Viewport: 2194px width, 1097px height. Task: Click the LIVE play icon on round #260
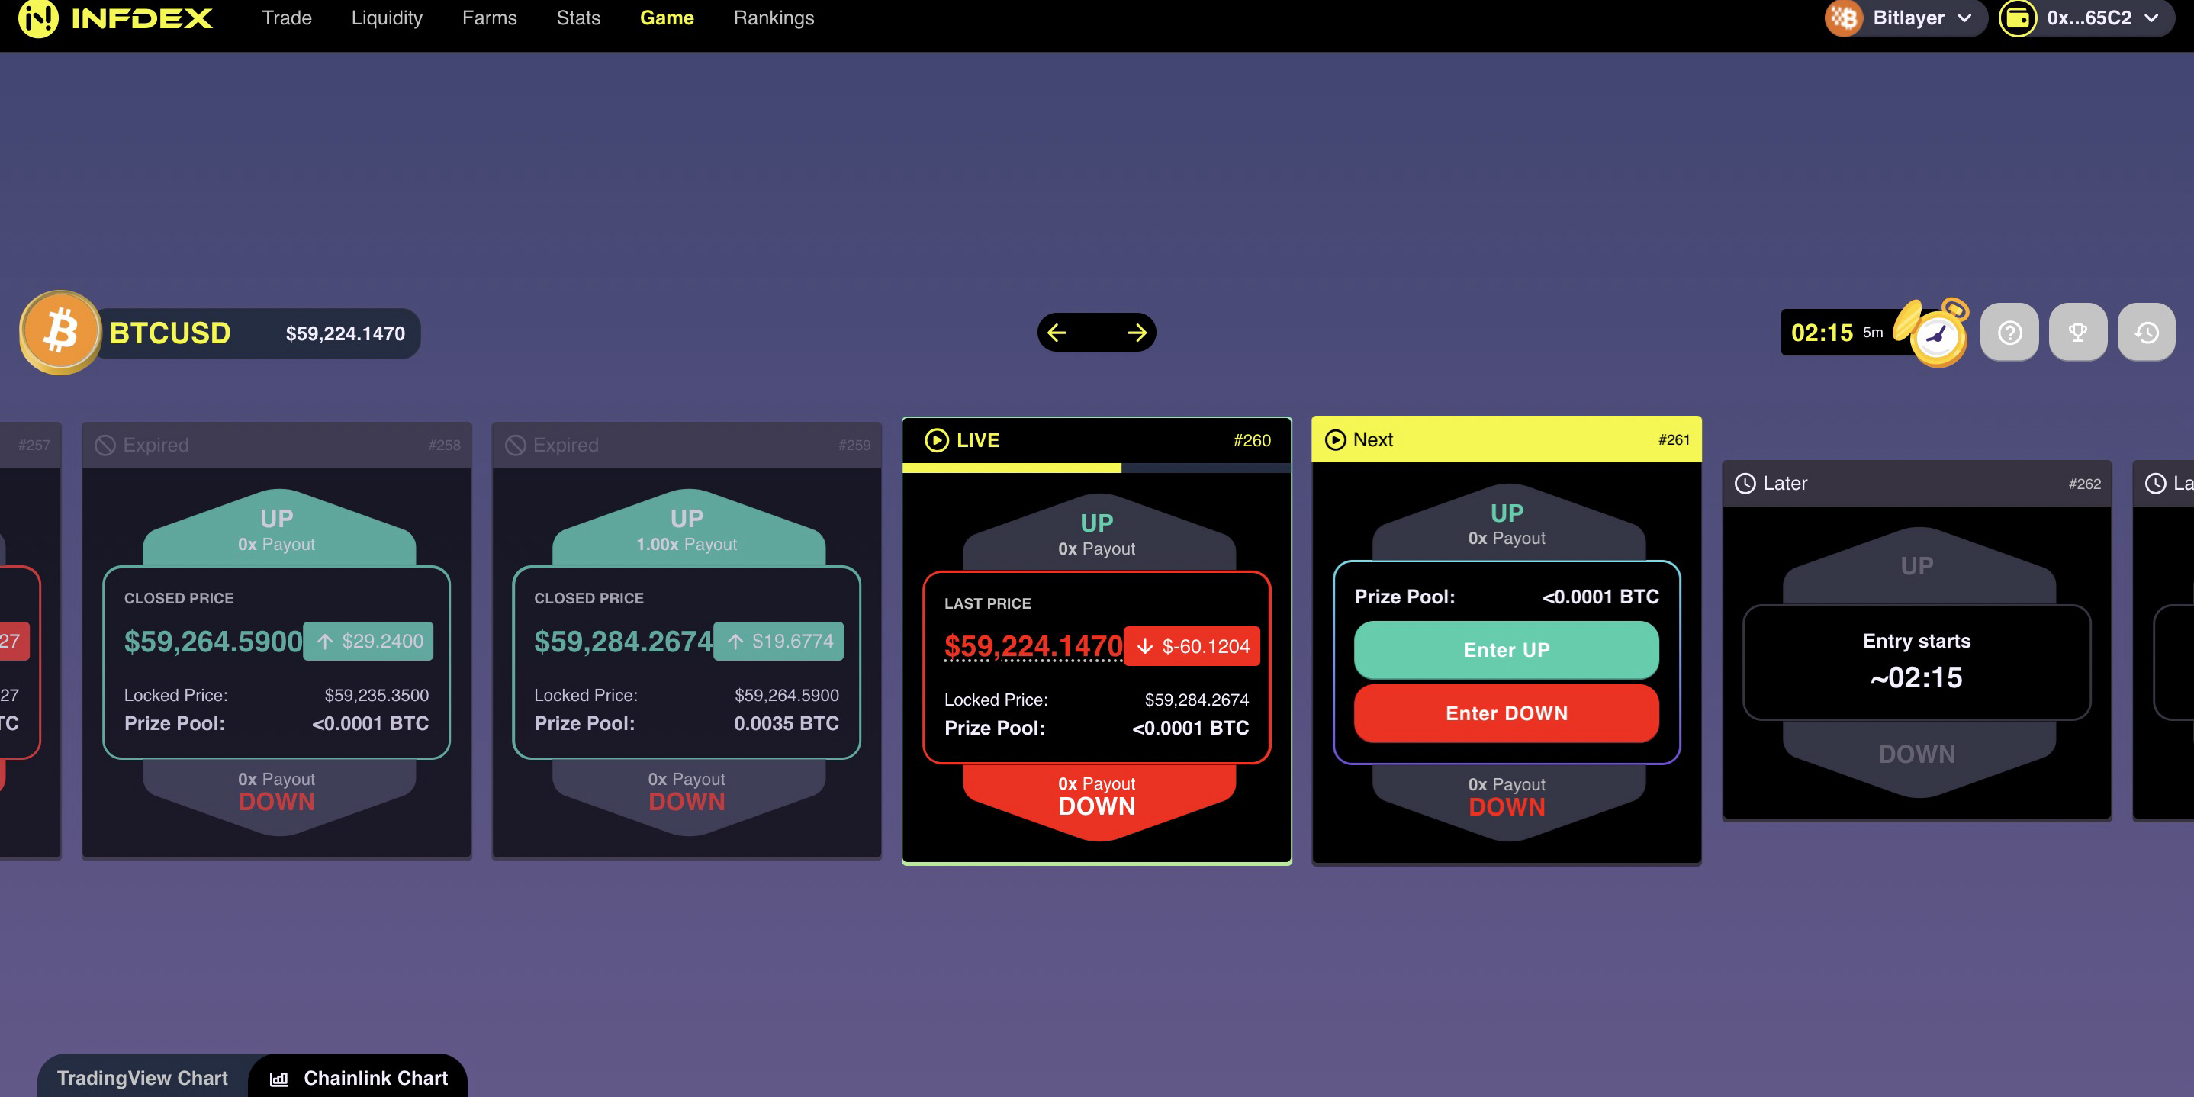(936, 440)
